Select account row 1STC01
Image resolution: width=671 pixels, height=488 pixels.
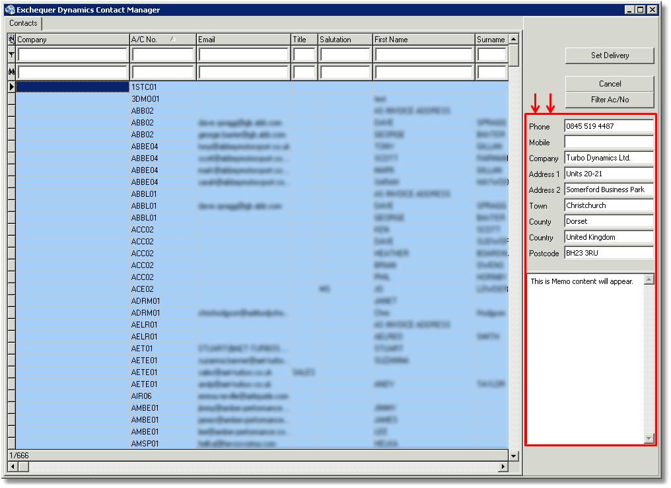(x=262, y=87)
